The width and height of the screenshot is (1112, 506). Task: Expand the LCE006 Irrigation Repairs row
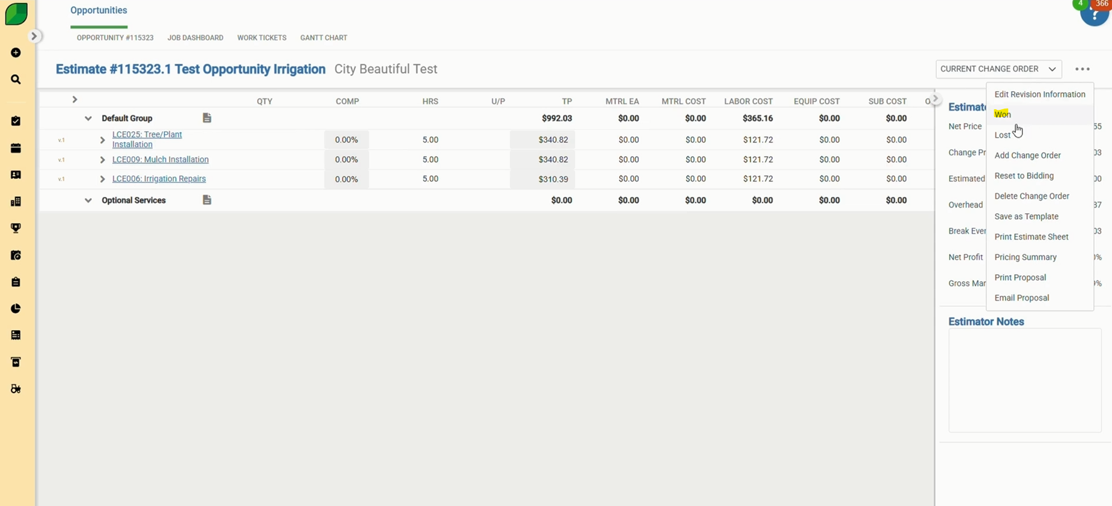pyautogui.click(x=102, y=179)
